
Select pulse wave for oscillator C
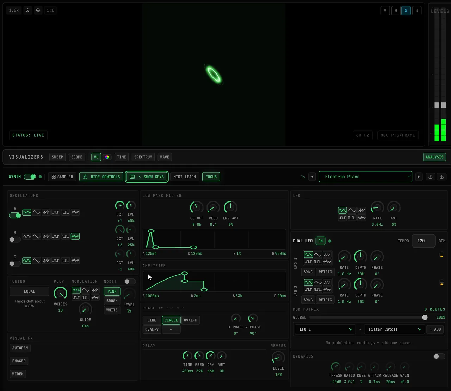point(65,261)
